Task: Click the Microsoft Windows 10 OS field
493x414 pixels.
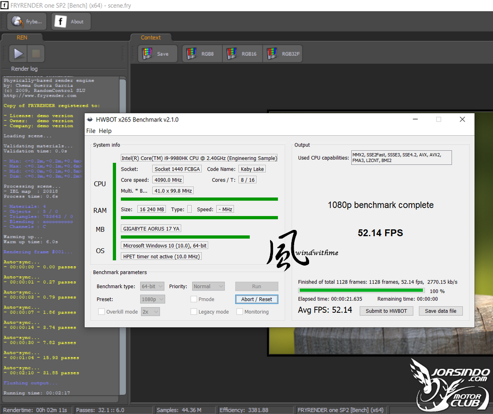Action: click(165, 246)
